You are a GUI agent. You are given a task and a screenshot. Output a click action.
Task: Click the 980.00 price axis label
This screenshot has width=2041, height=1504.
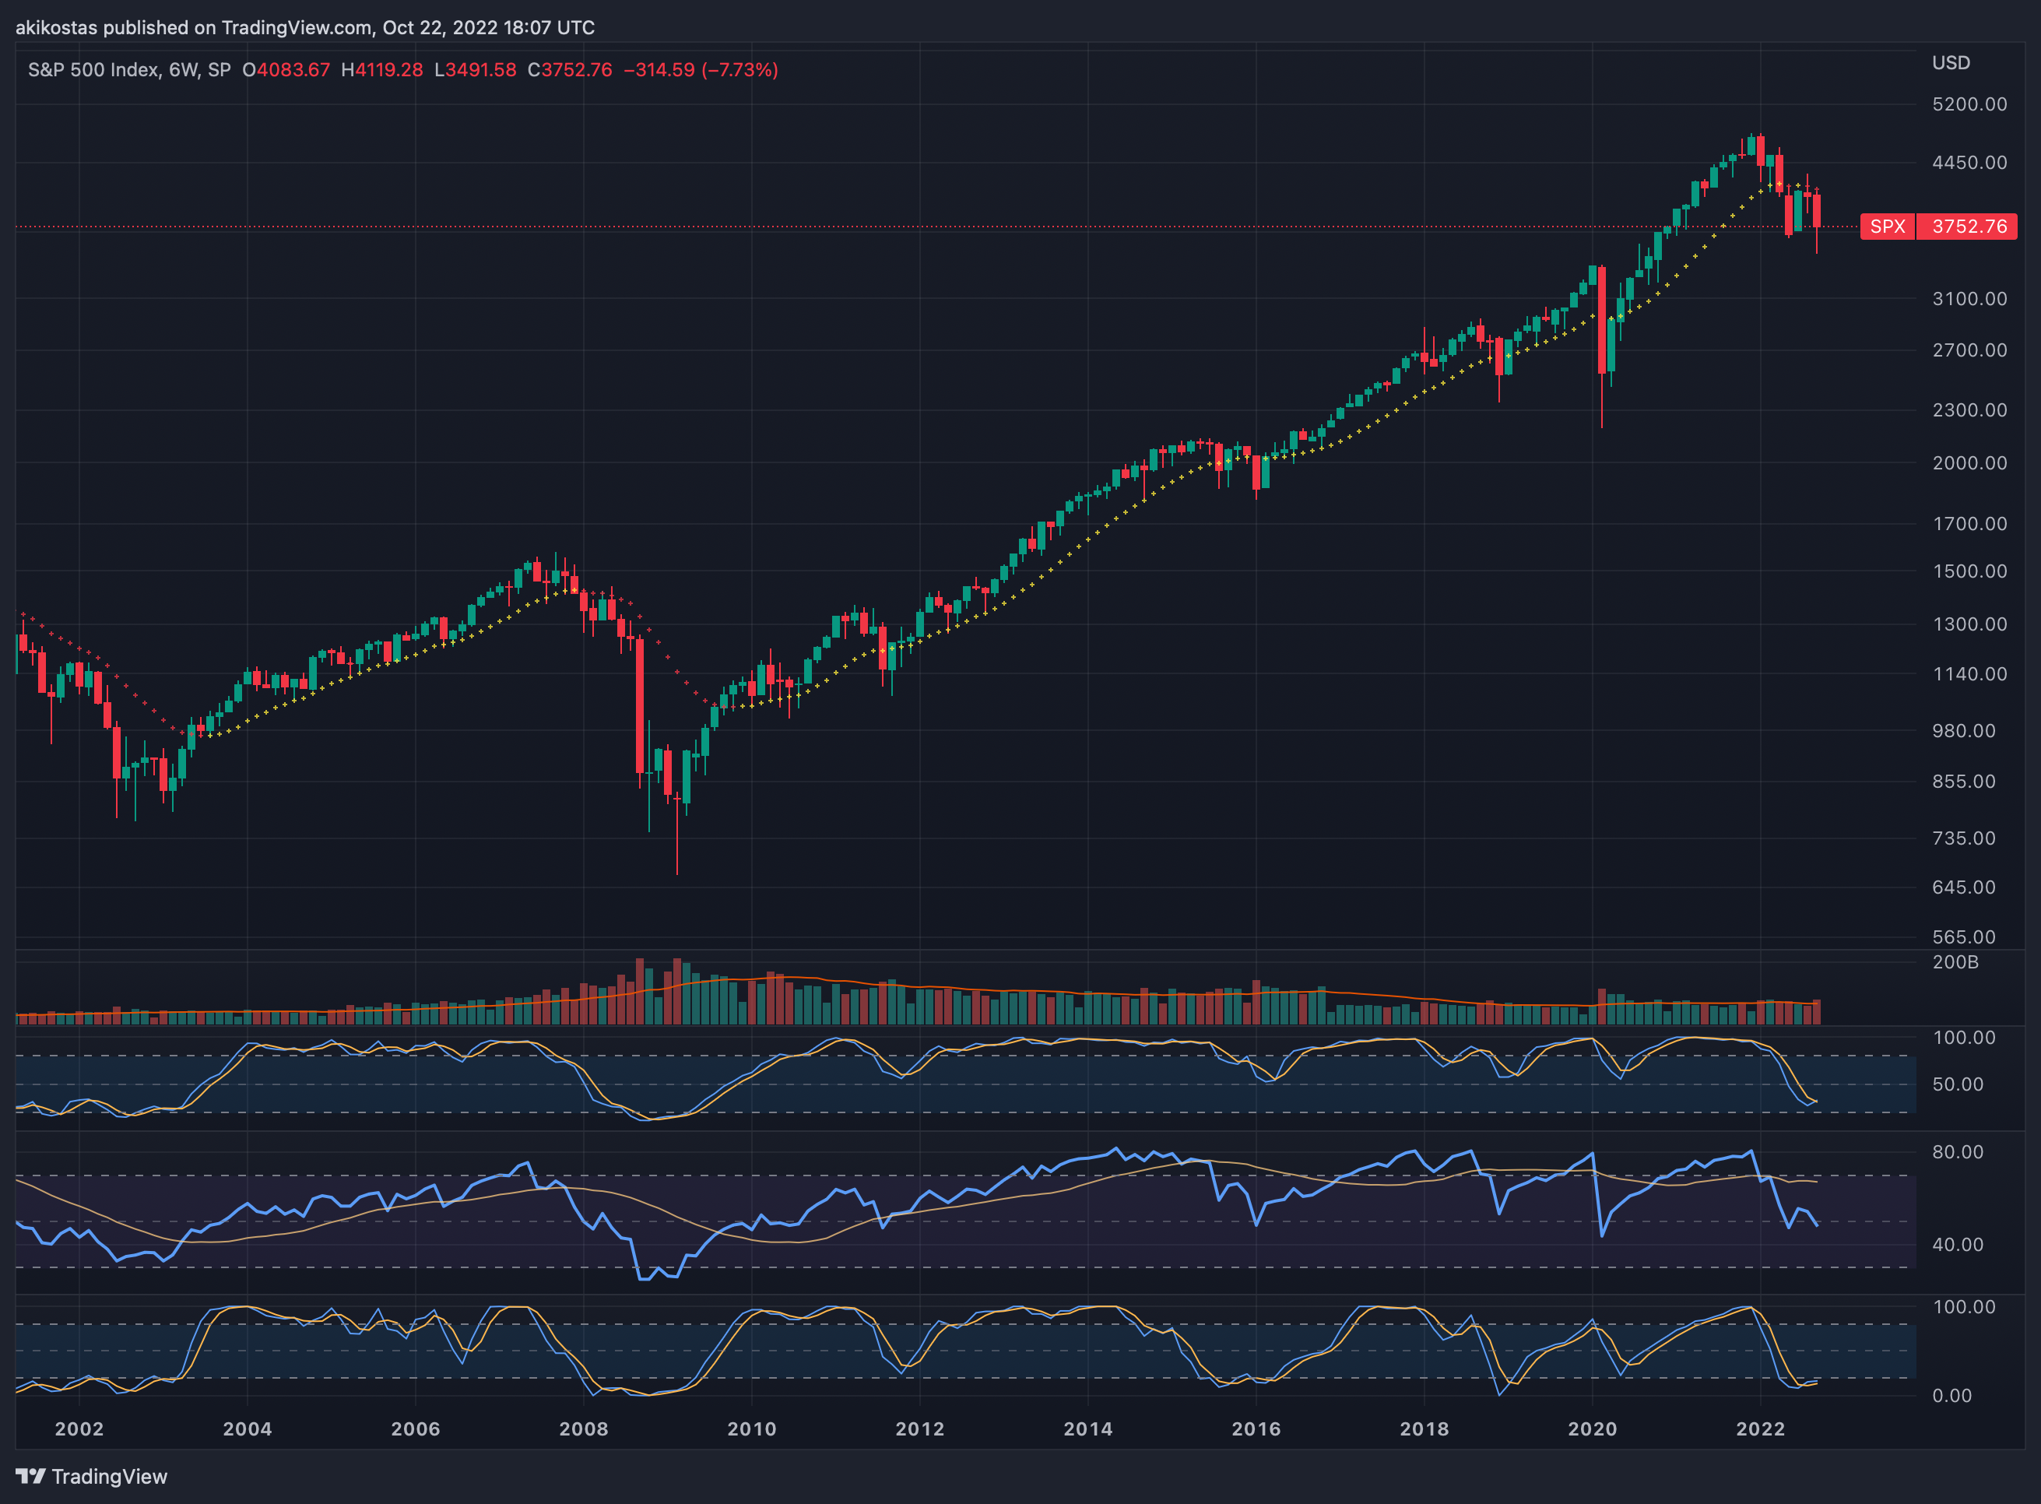tap(1964, 731)
